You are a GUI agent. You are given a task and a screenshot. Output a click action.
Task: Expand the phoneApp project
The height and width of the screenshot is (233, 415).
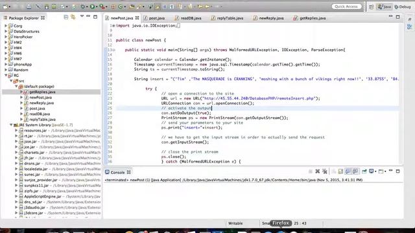(x=6, y=64)
